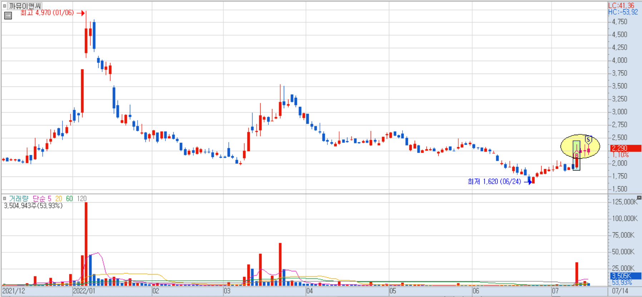Viewport: 642px width, 297px height.
Task: Select the gray 120-period average label
Action: (82, 198)
